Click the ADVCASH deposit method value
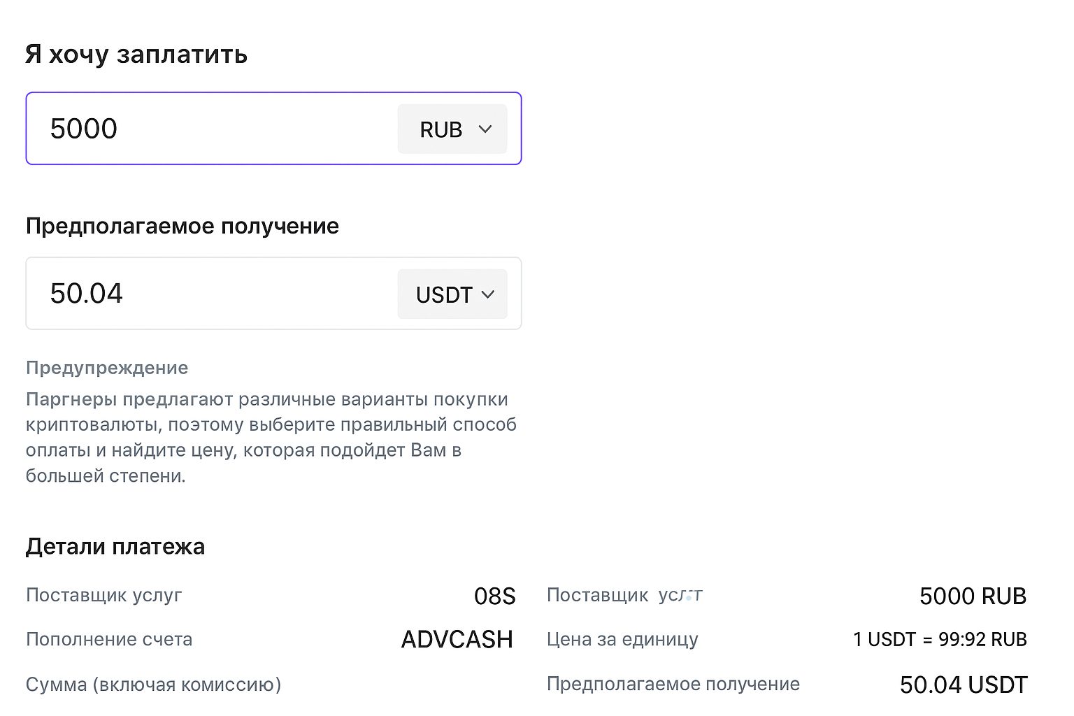Image resolution: width=1074 pixels, height=716 pixels. 457,640
